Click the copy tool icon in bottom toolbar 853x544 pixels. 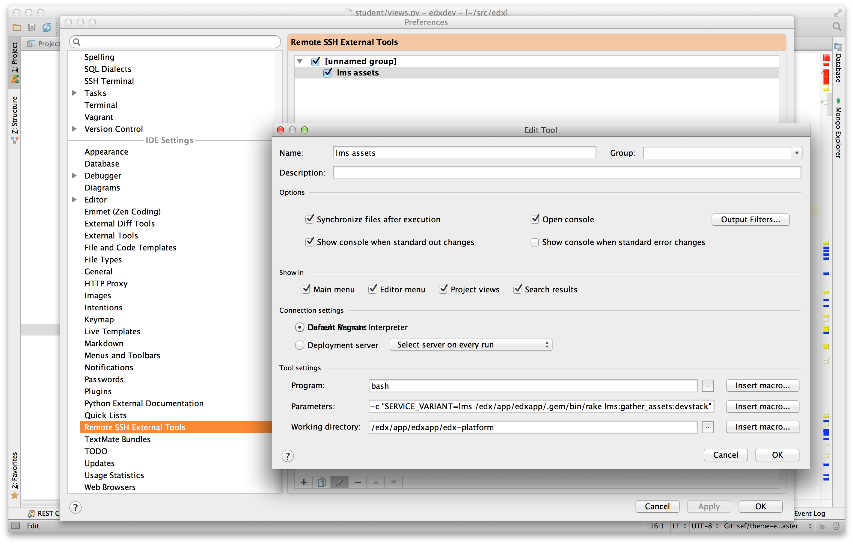tap(321, 482)
